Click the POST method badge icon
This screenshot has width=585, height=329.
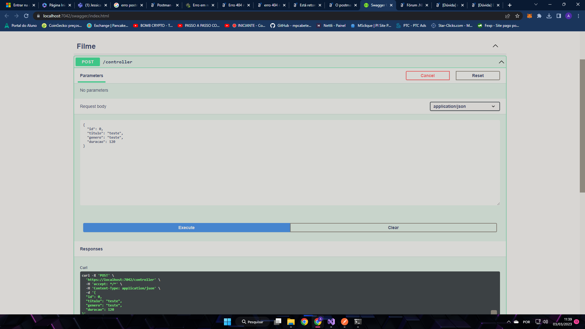(87, 62)
